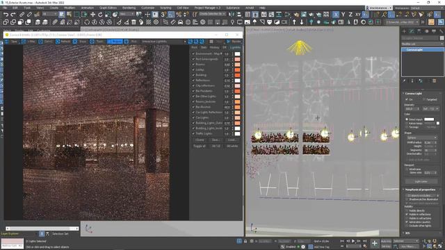The image size is (445, 250).
Task: Click the Rectangular Selection Region icon
Action: coord(77,14)
